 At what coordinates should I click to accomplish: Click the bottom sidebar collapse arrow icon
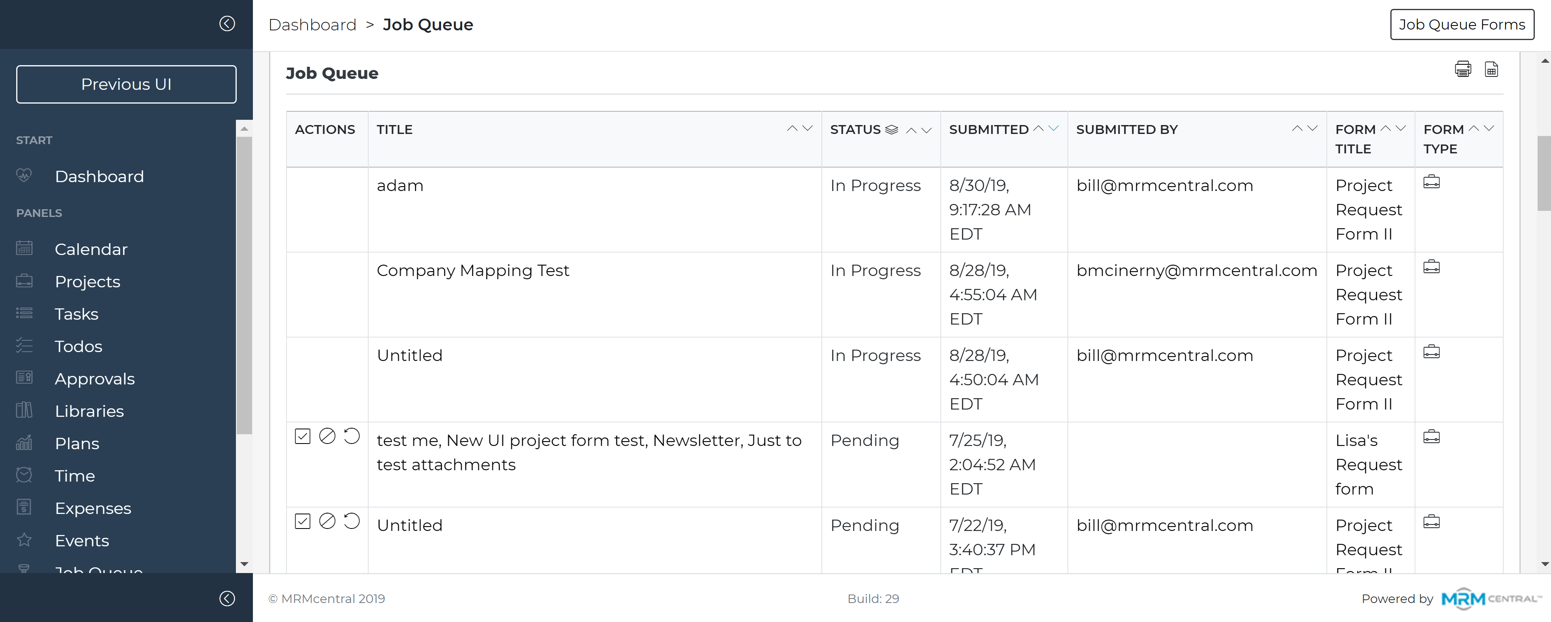[227, 598]
